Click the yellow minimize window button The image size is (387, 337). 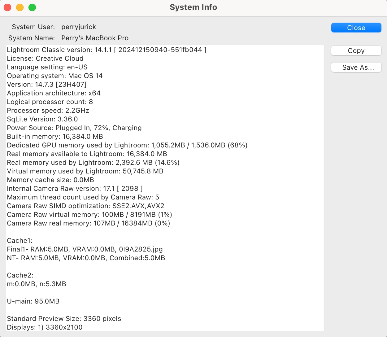20,7
